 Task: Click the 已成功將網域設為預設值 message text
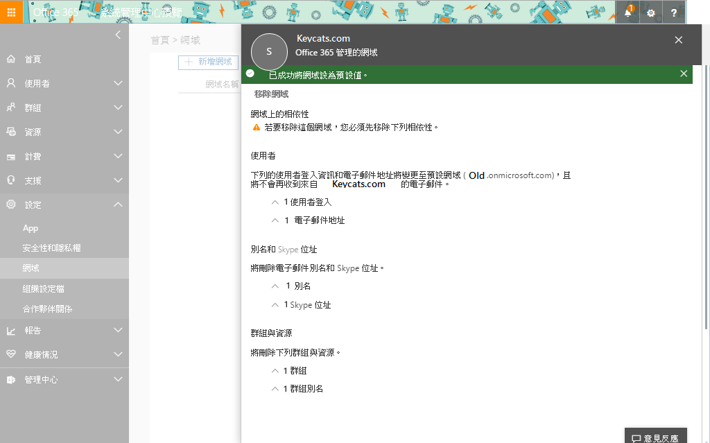click(318, 75)
